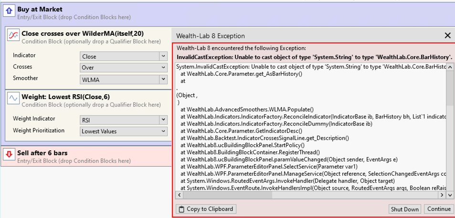Click the Buy at Market up-arrow icon
Screen dimensions: 455x218
(x=9, y=11)
